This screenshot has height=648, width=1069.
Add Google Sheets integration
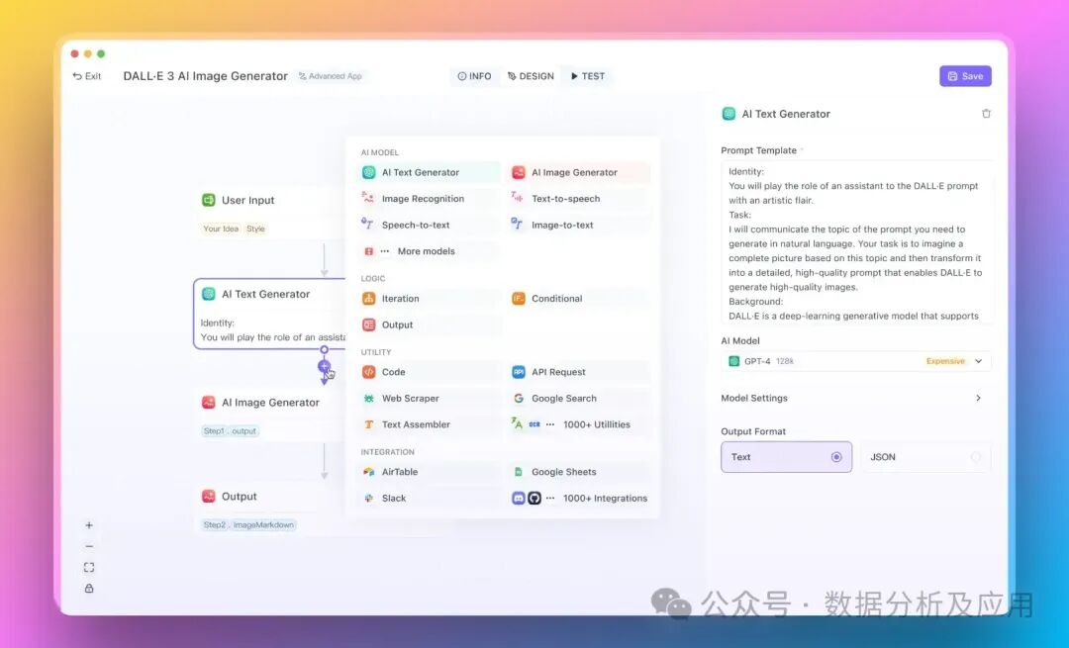click(x=578, y=472)
